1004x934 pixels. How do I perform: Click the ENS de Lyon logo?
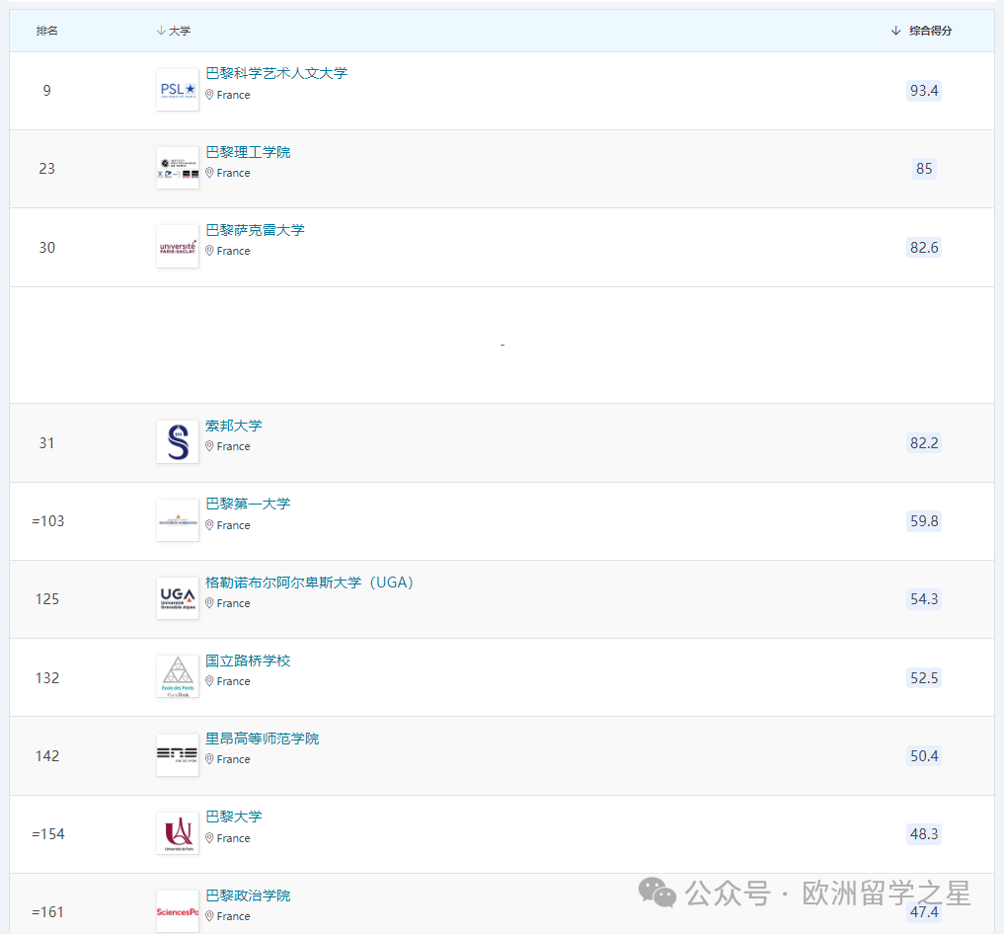point(178,755)
